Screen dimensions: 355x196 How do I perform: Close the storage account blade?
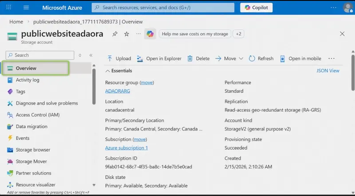[342, 34]
